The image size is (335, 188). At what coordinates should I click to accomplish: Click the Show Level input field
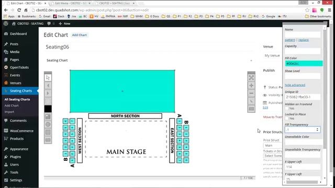point(303,76)
